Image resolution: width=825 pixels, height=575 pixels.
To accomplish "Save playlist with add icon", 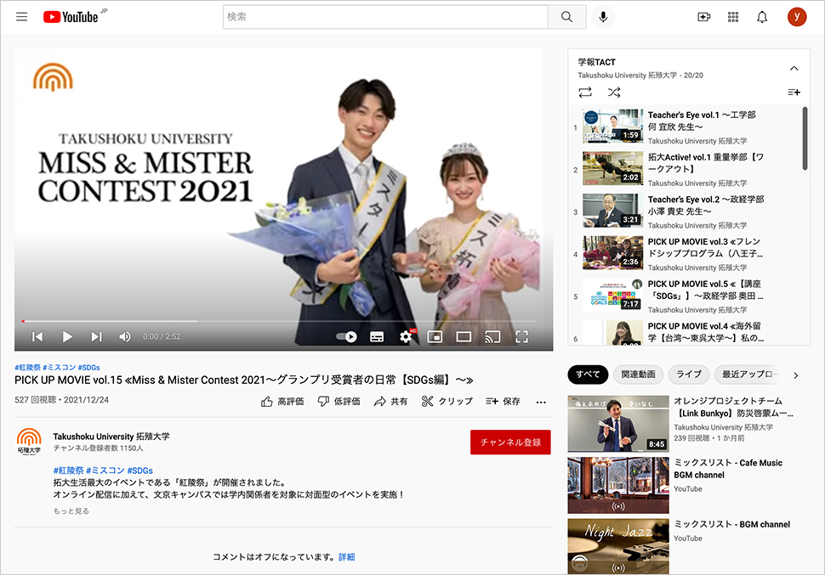I will (794, 93).
